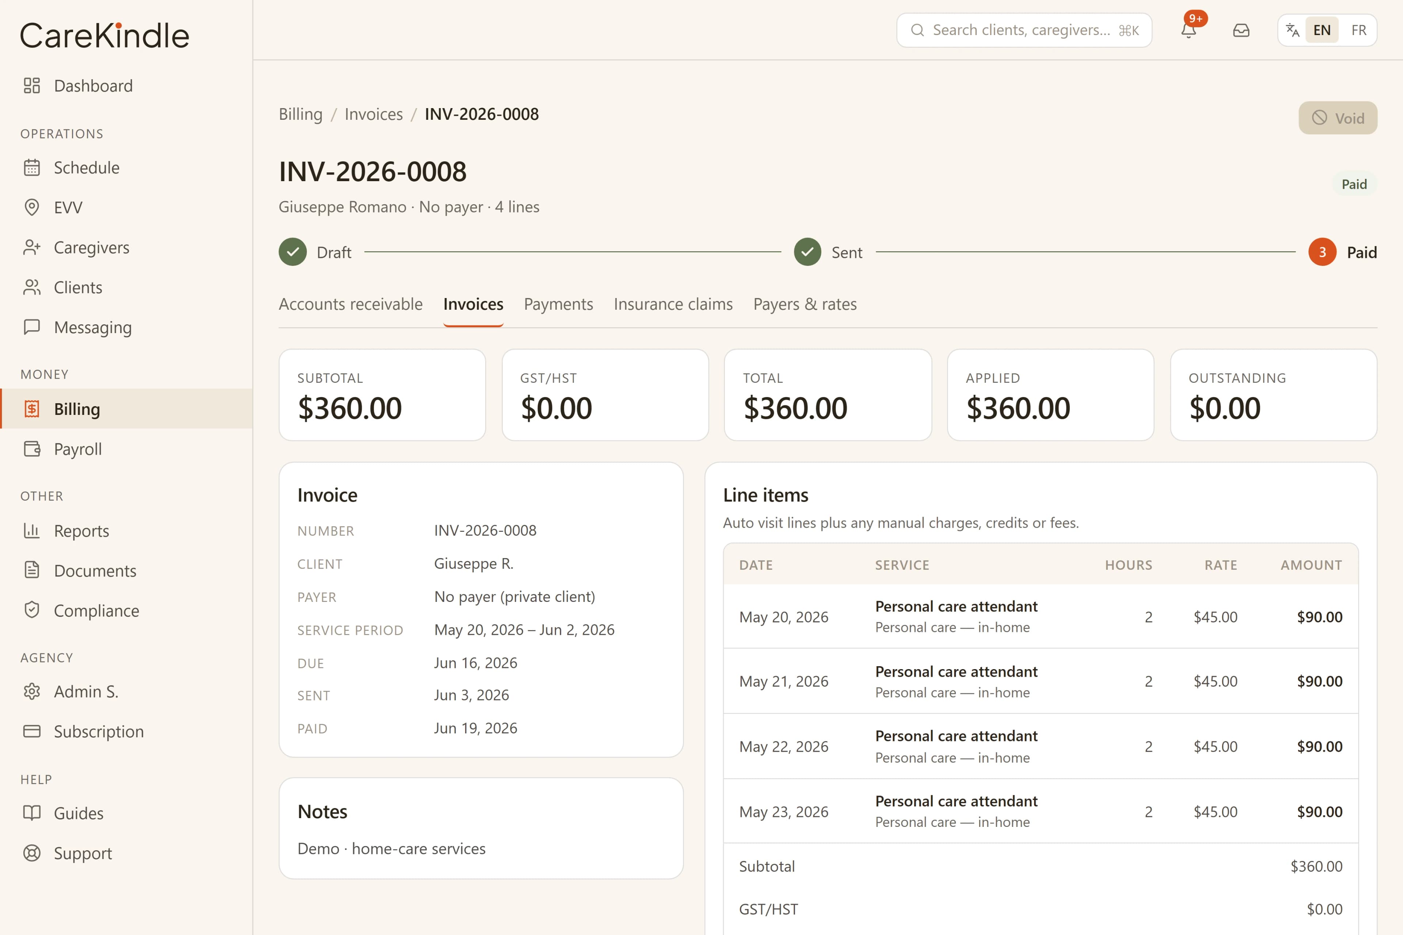Click 'No payer (private client)' value
The width and height of the screenshot is (1403, 935).
(514, 597)
